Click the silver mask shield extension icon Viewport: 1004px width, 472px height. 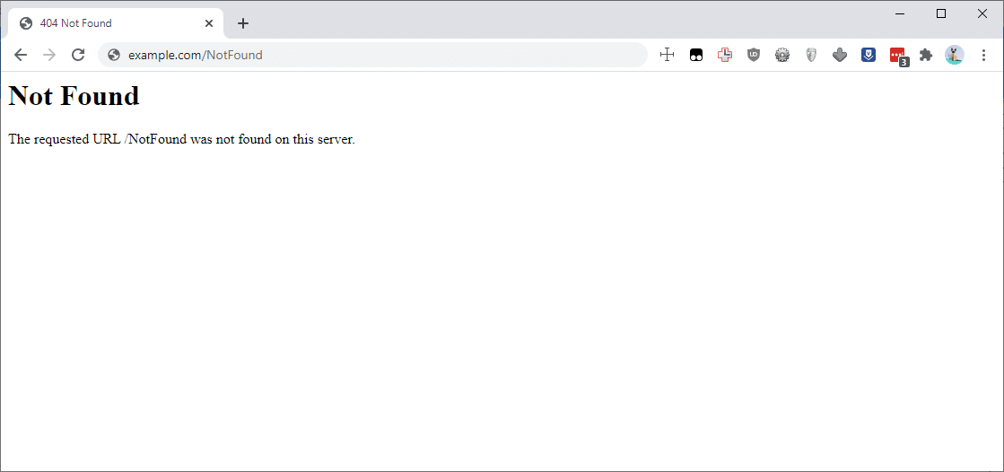click(x=811, y=55)
